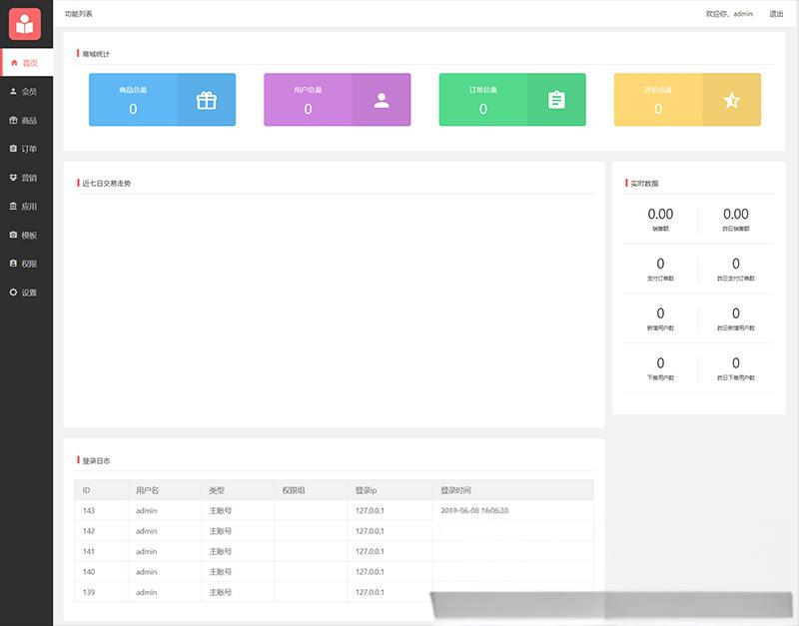The height and width of the screenshot is (626, 799).
Task: Click the user icon on purple card
Action: [x=382, y=101]
